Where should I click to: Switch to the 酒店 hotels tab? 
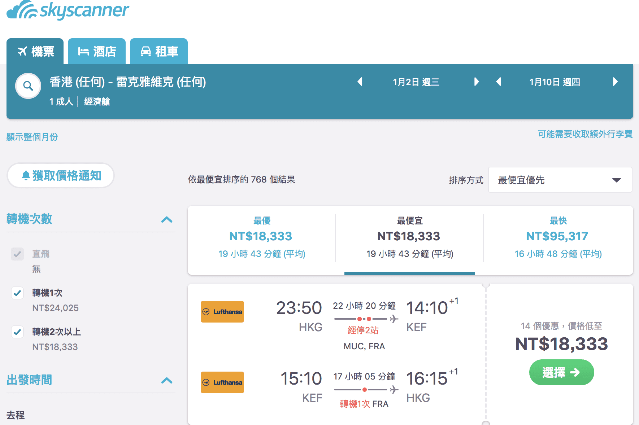pos(97,51)
